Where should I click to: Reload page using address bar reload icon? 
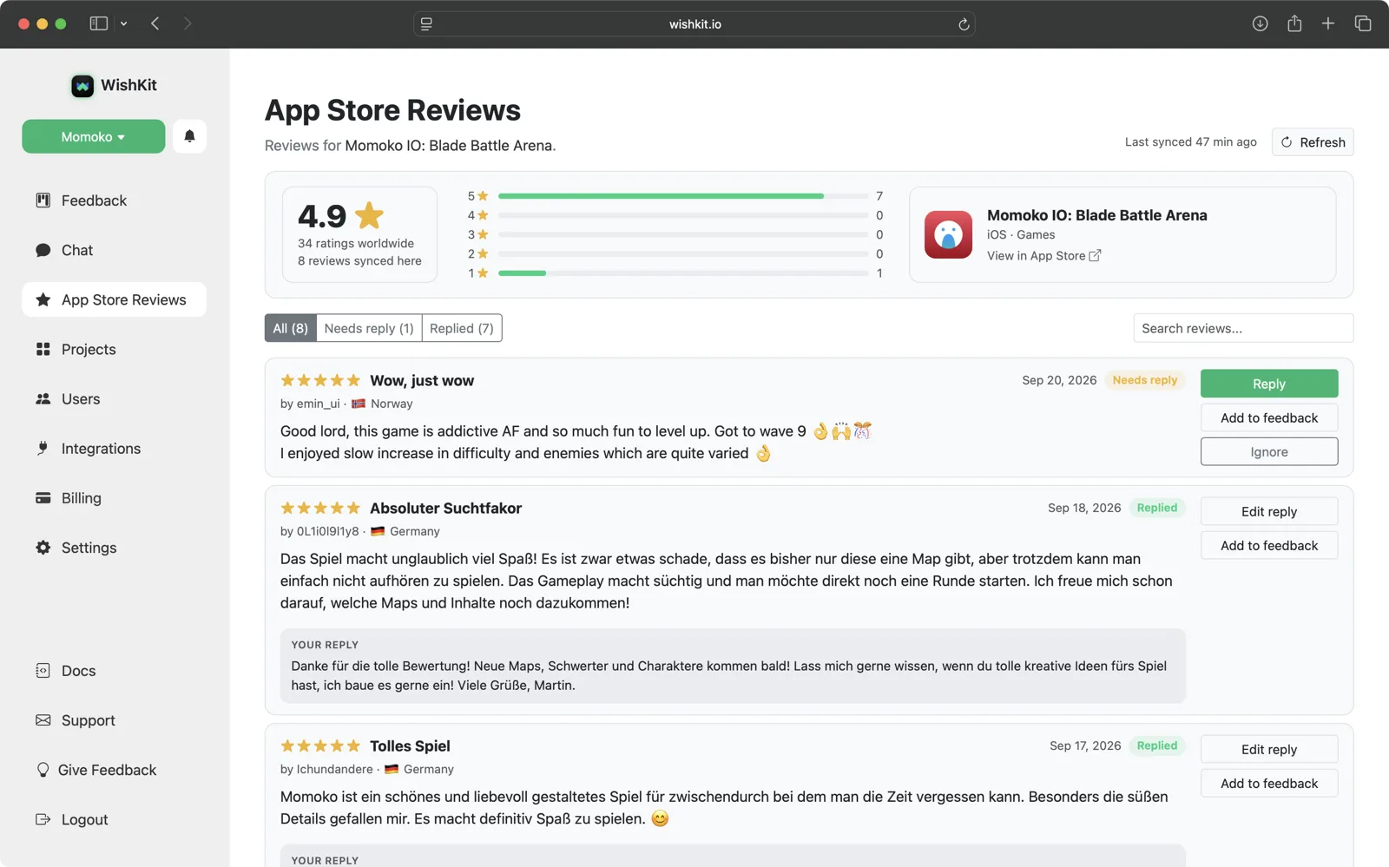[x=964, y=24]
